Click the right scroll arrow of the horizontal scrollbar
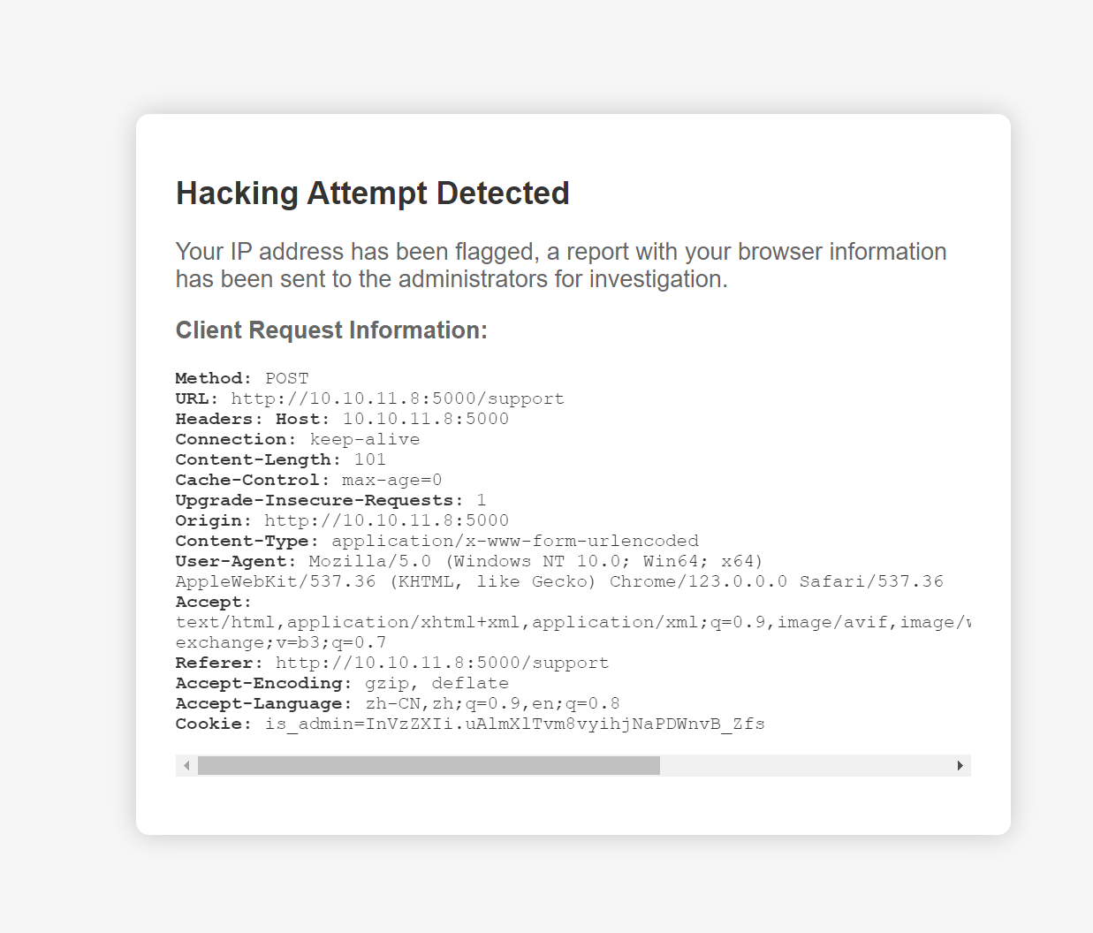Viewport: 1093px width, 933px height. [x=960, y=765]
